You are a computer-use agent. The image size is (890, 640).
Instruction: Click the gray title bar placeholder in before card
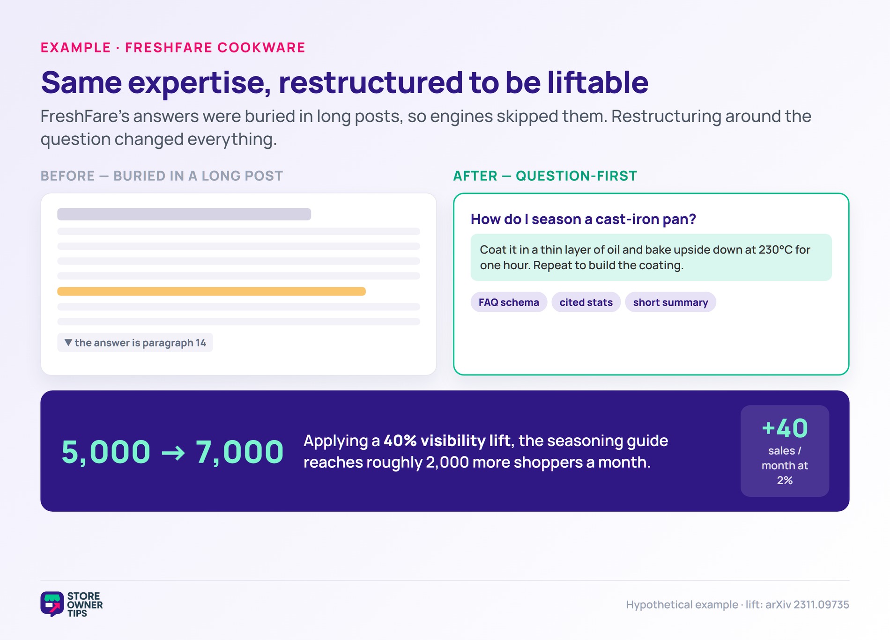[184, 214]
